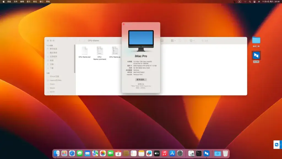282x159 pixels.
Task: Open the 前往 menu
Action: tap(35, 2)
